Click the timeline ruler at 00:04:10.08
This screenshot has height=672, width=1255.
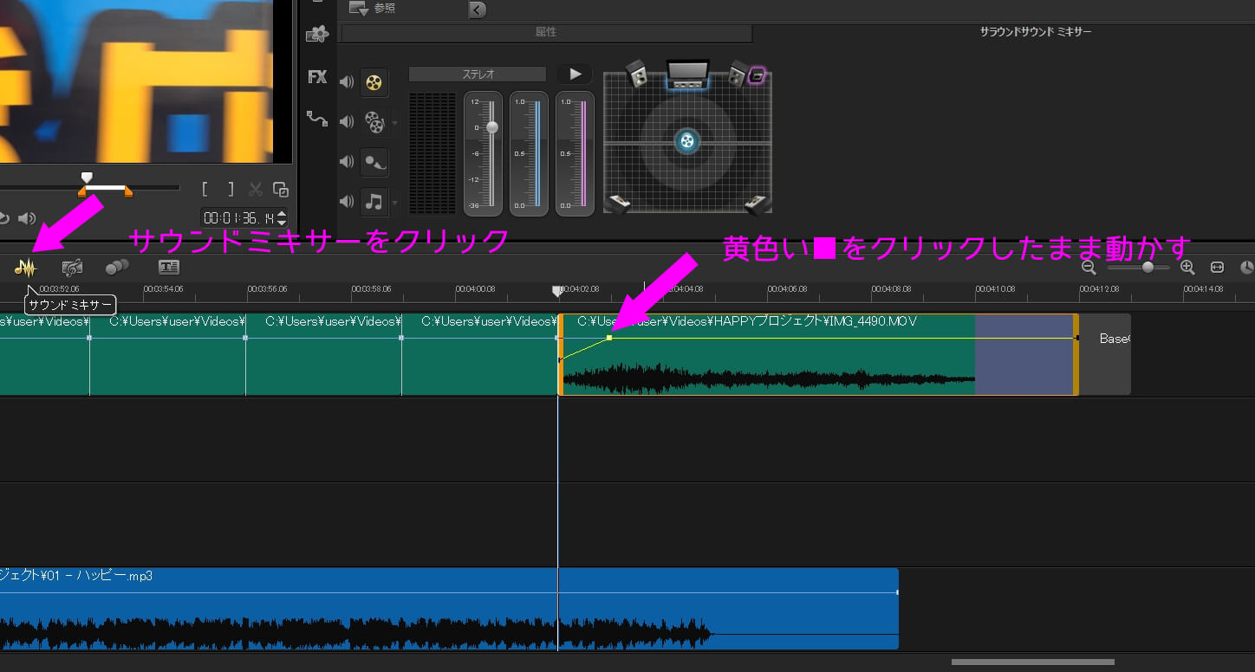pyautogui.click(x=995, y=289)
